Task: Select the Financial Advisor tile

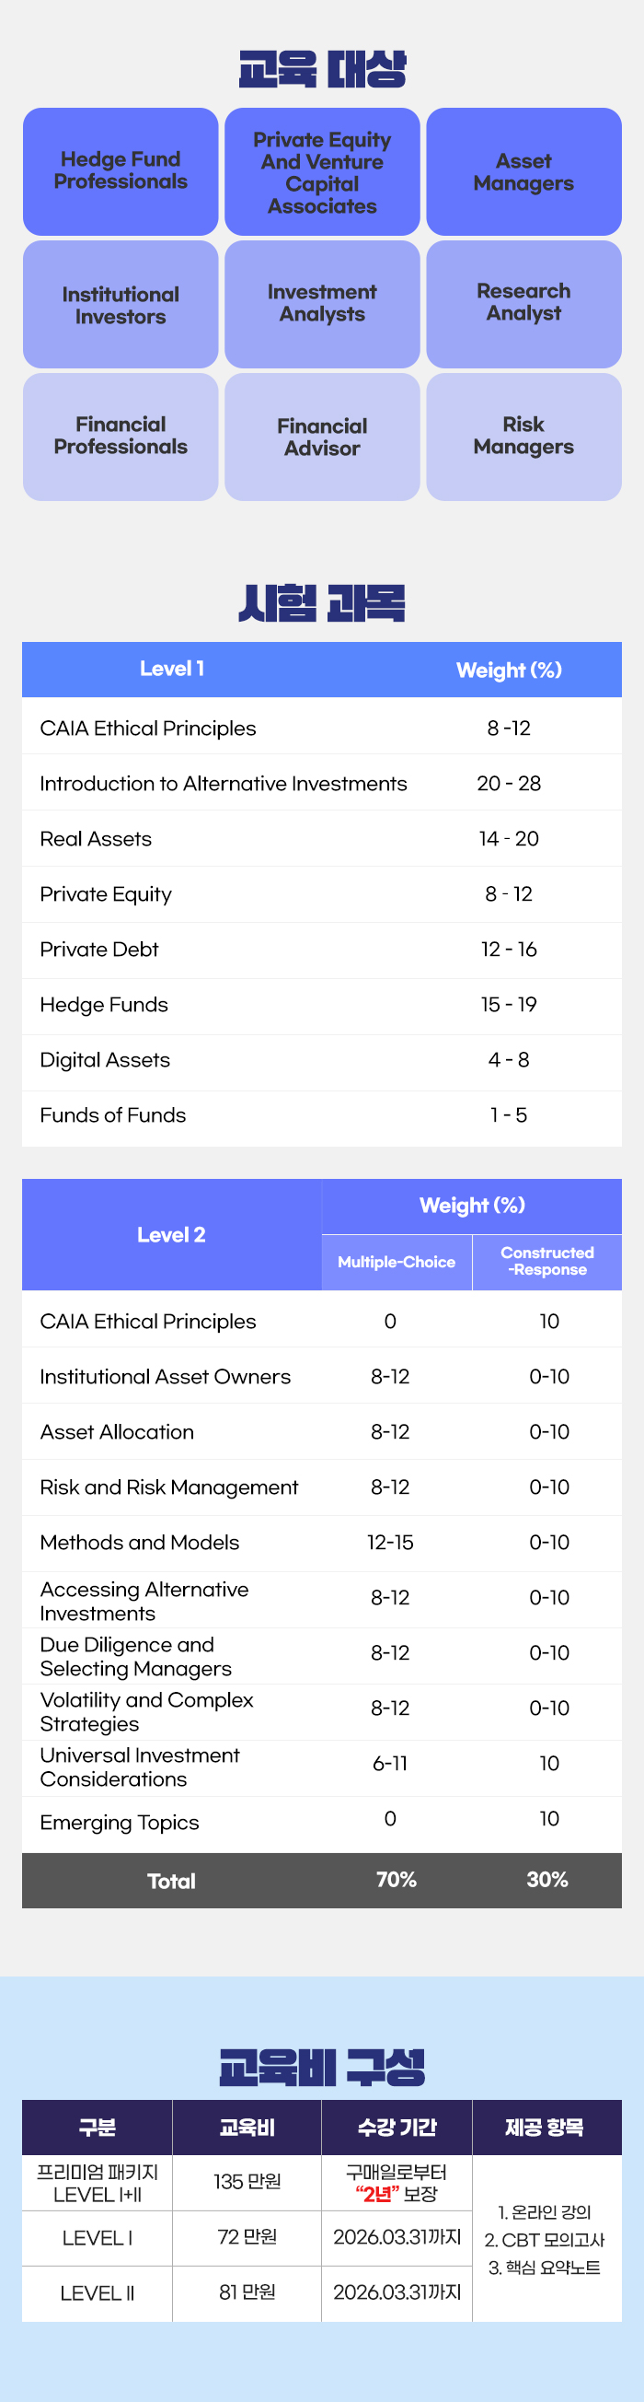Action: pyautogui.click(x=321, y=437)
